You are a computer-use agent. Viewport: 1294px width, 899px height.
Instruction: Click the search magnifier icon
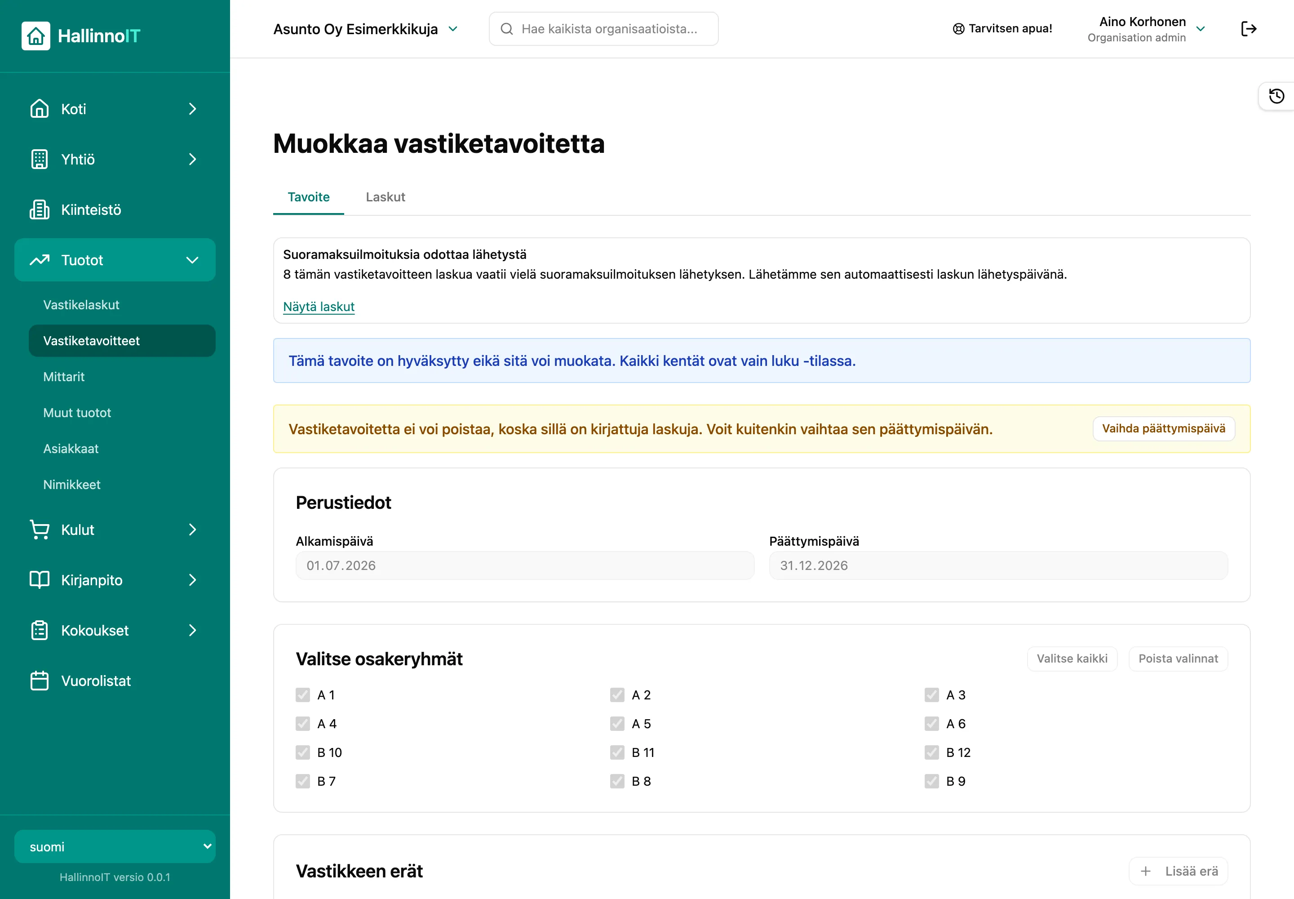point(507,29)
